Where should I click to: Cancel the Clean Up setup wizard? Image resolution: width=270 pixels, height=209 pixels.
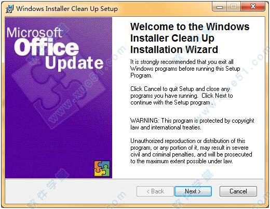pyautogui.click(x=238, y=191)
